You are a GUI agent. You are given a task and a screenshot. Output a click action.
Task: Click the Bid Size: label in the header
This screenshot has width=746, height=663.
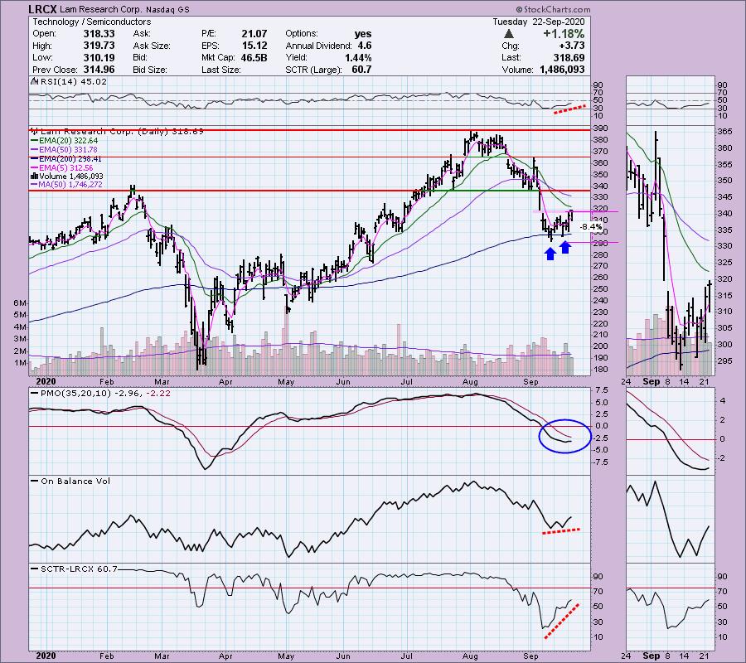tap(150, 70)
